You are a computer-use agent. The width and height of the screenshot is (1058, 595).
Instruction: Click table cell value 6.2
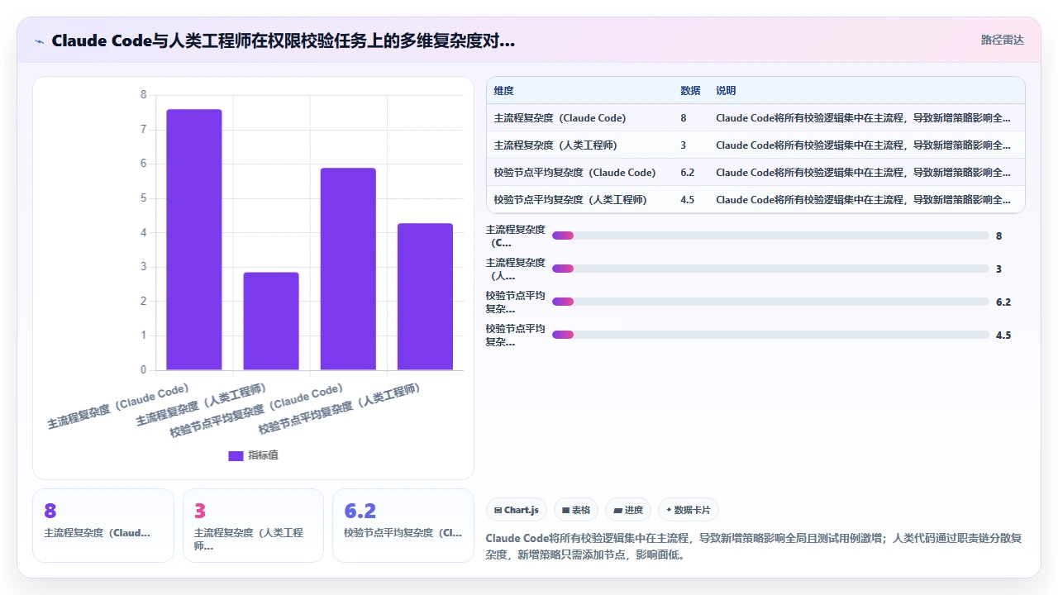687,173
